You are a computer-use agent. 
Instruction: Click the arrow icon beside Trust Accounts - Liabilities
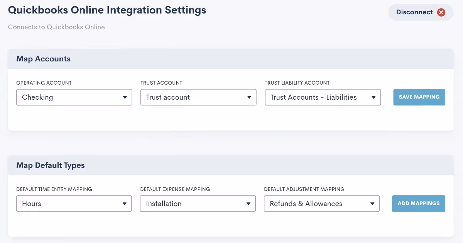373,97
